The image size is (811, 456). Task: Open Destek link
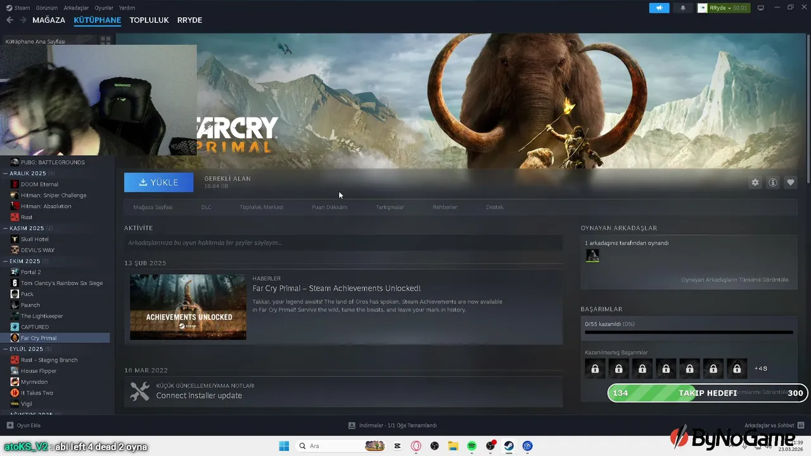pos(495,207)
